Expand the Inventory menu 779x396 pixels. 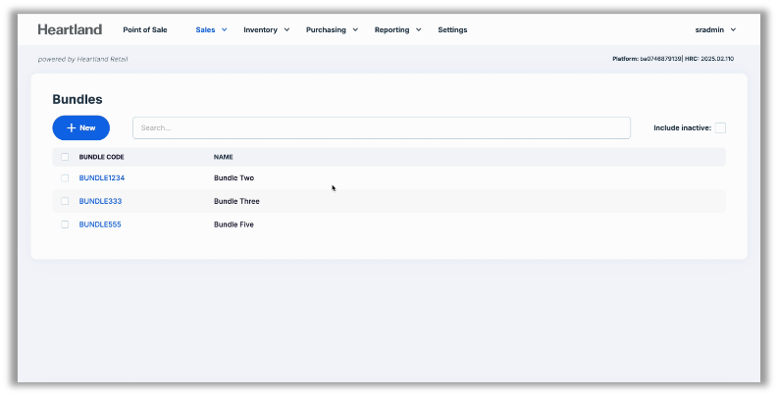click(x=266, y=29)
